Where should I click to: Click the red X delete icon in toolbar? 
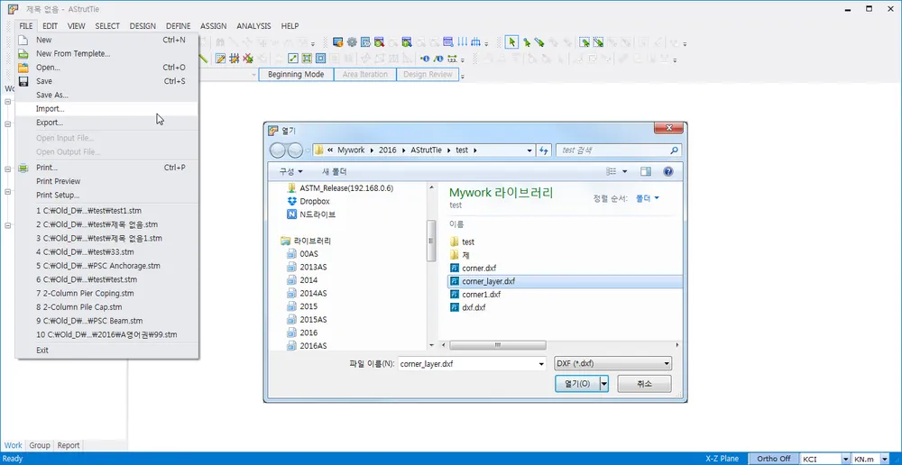click(x=248, y=58)
